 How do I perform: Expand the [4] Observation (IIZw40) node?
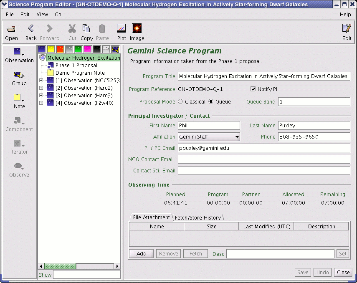41,103
